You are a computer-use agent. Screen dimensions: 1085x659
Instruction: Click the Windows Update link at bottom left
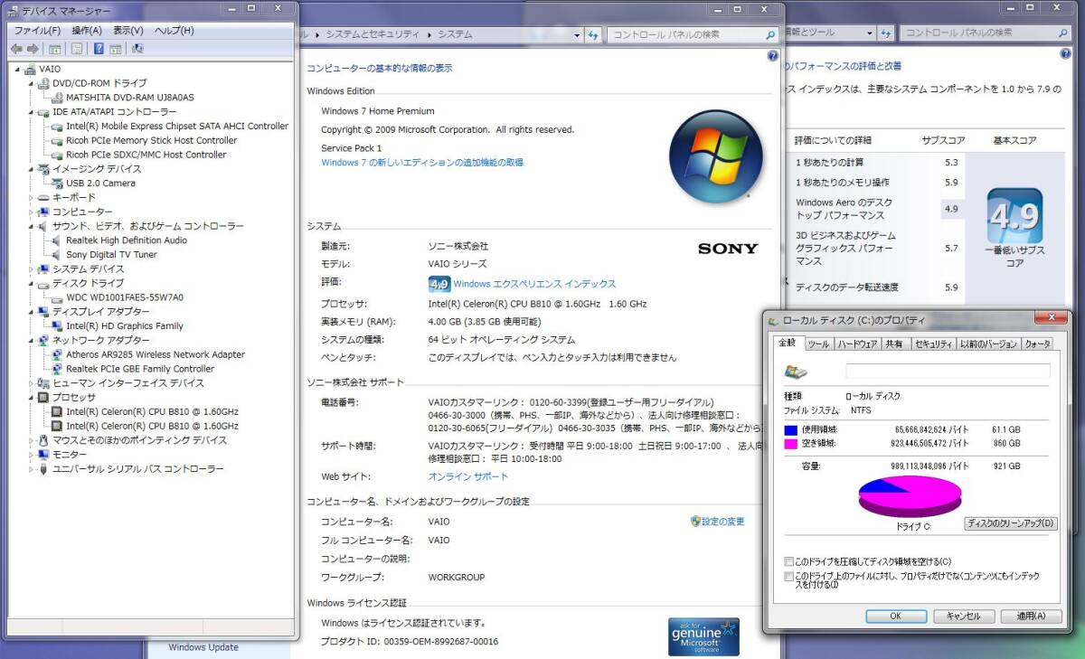tap(203, 647)
